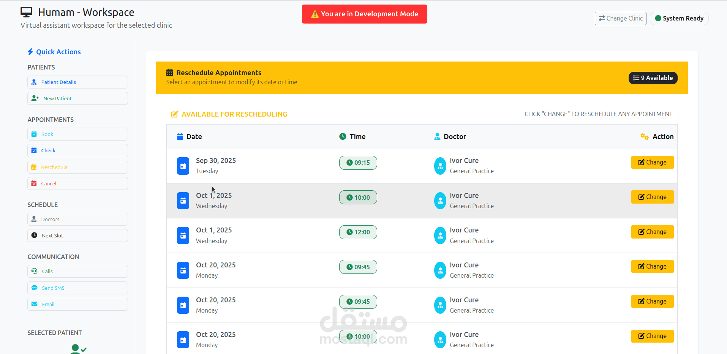Screen dimensions: 727x354
Task: Click General Practice in Oct 1 12:00 row
Action: coord(472,241)
